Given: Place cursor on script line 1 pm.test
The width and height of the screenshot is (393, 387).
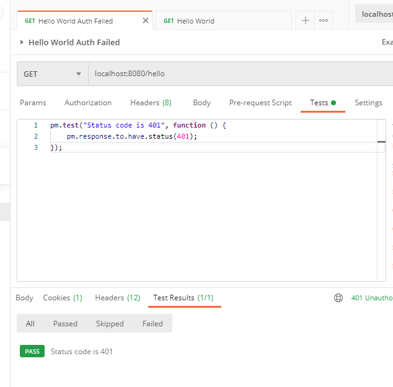Looking at the screenshot, I should tap(138, 125).
